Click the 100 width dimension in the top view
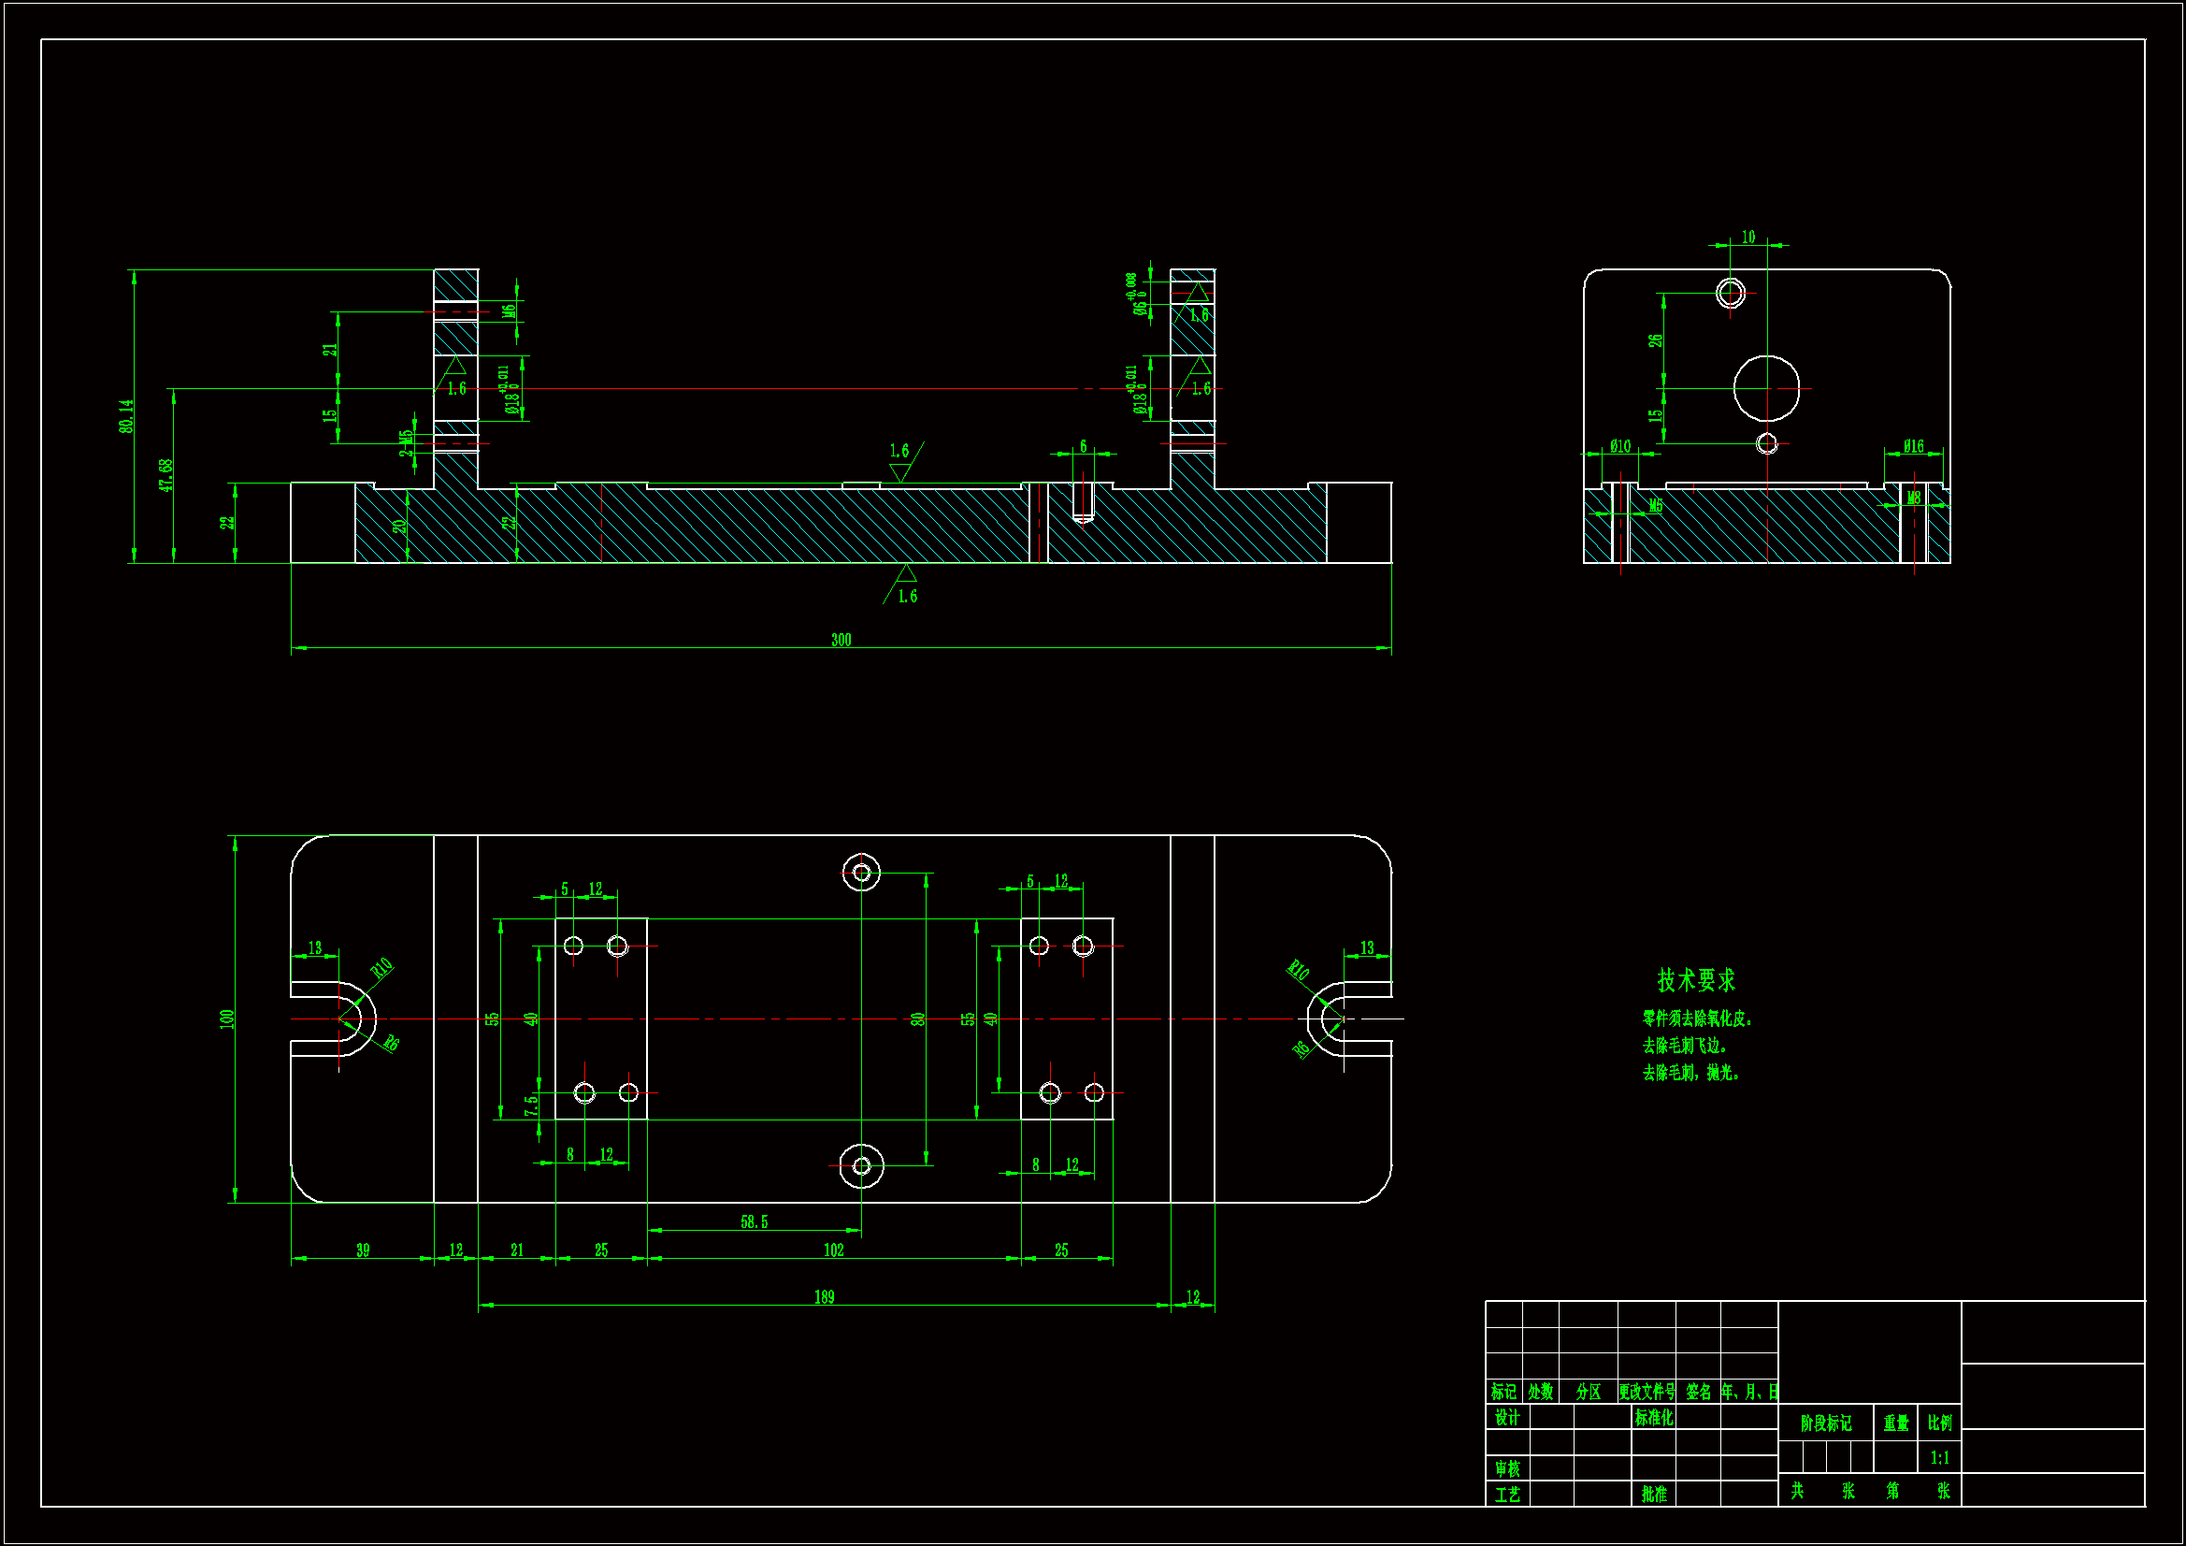 point(226,1019)
